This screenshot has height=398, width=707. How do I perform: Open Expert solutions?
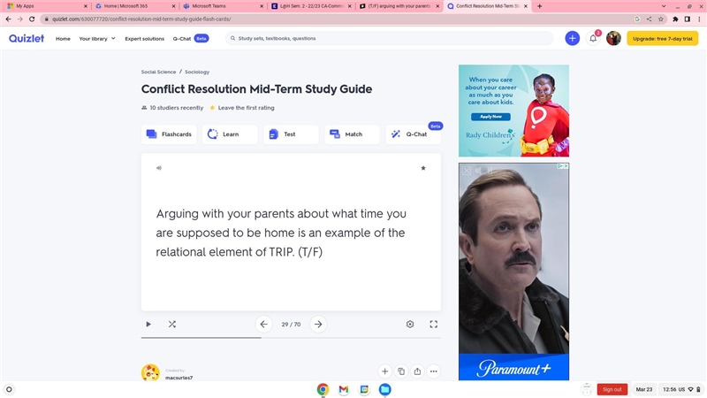[144, 39]
